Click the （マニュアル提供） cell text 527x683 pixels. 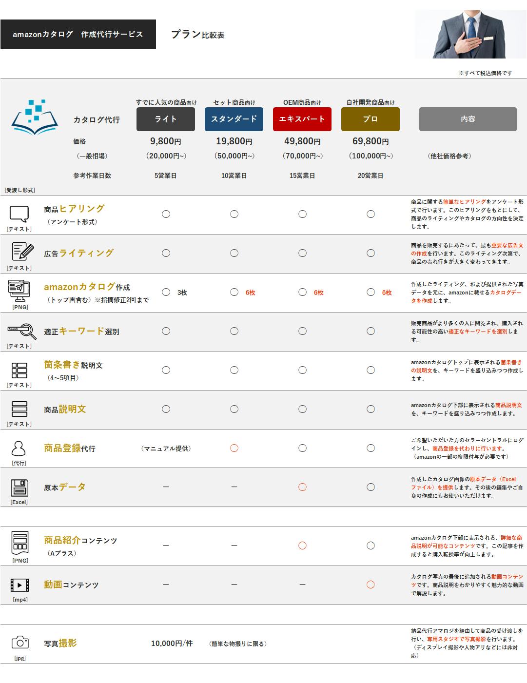tap(166, 449)
